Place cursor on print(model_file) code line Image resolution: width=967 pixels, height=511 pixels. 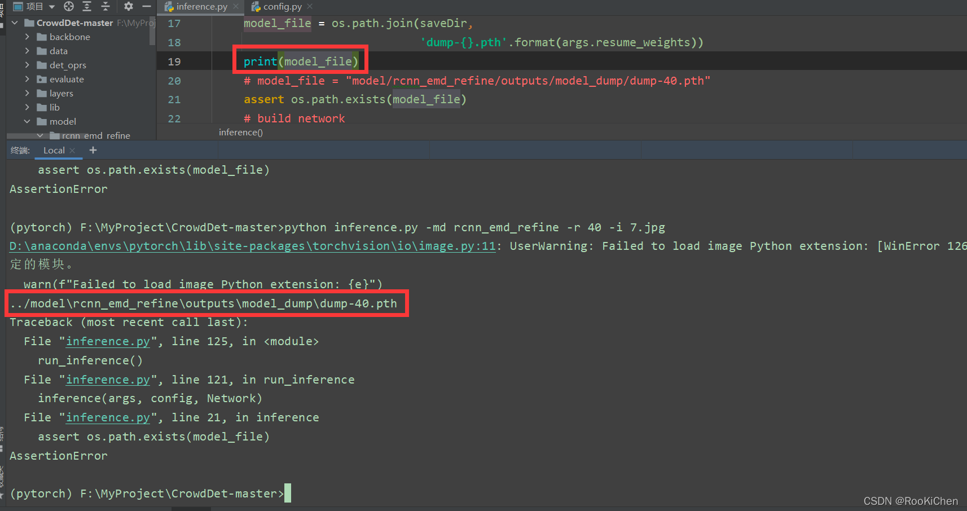coord(301,61)
